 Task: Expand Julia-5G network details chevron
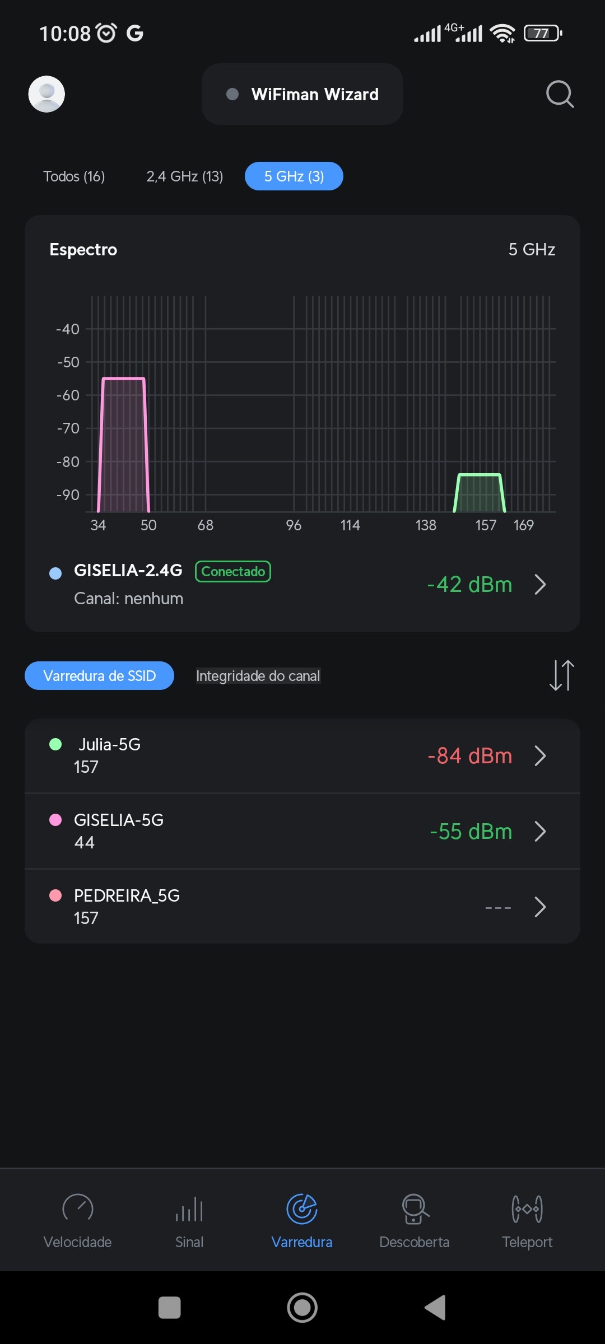click(540, 756)
